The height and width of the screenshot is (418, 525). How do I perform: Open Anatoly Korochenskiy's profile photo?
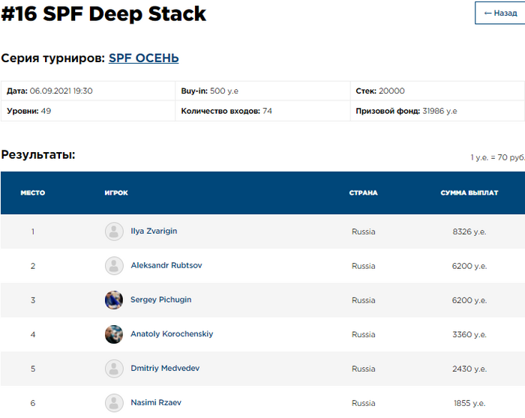(x=114, y=334)
